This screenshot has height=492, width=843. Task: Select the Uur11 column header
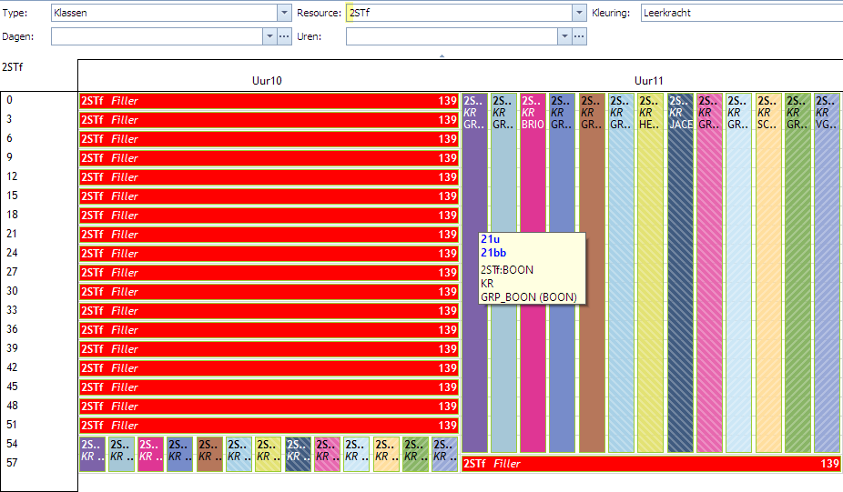(x=649, y=81)
